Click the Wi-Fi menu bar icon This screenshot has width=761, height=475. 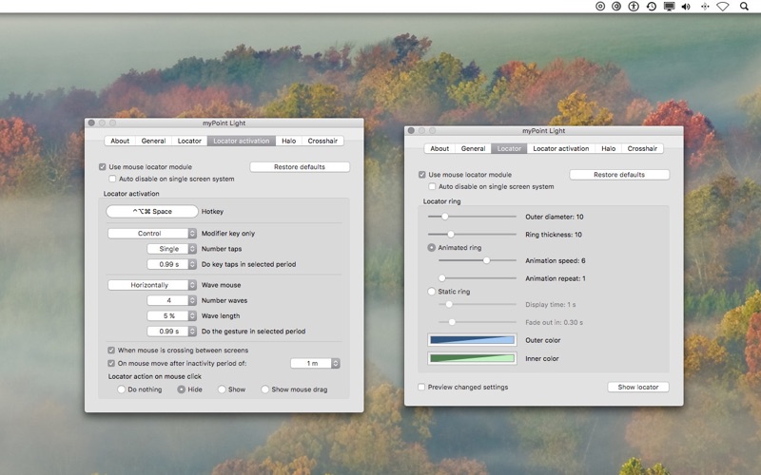pyautogui.click(x=723, y=7)
